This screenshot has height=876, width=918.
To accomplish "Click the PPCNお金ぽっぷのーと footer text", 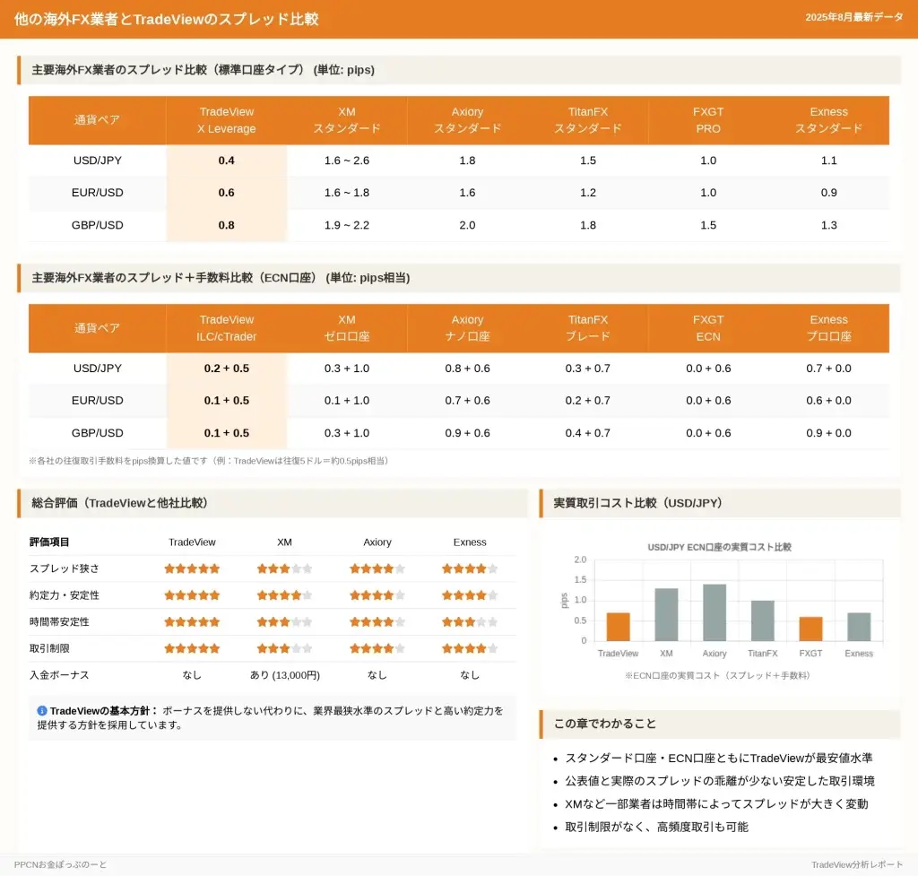I will (60, 864).
